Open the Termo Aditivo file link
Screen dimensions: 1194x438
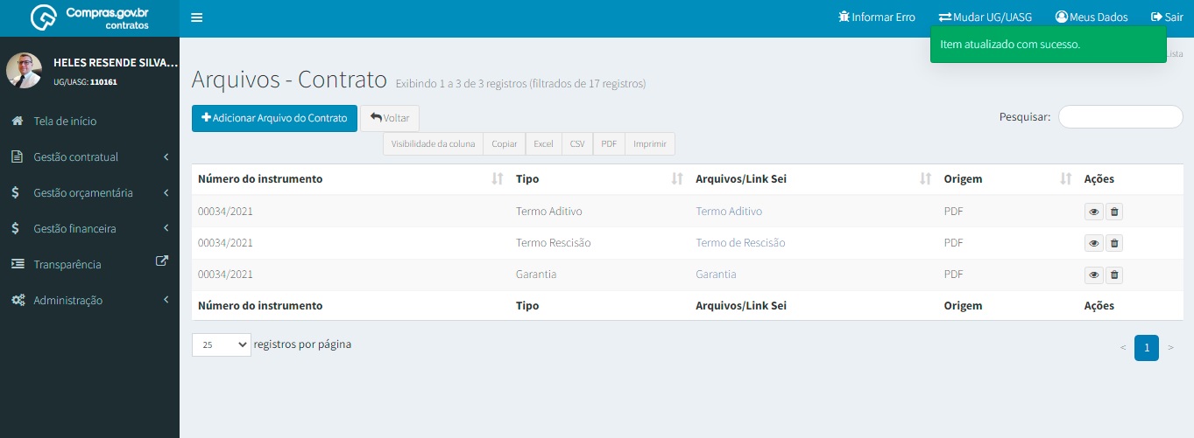729,212
